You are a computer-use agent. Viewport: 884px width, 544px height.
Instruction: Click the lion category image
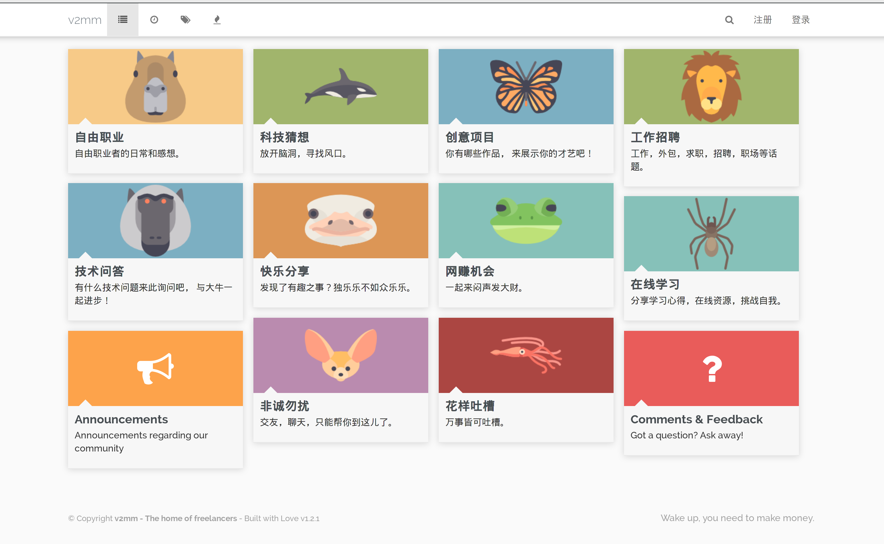(711, 86)
